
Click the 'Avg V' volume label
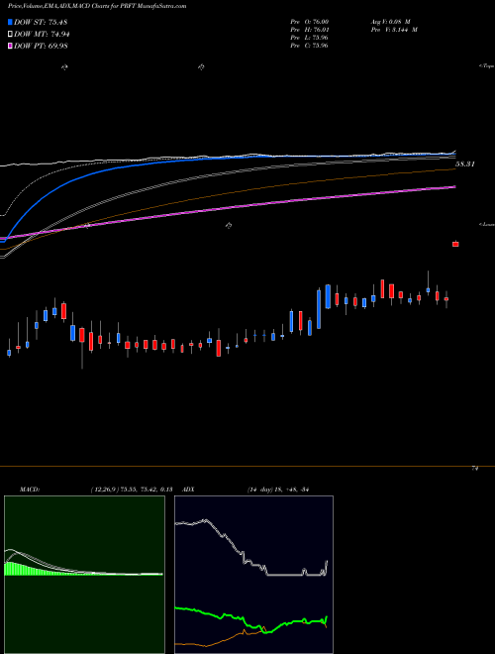tap(391, 22)
